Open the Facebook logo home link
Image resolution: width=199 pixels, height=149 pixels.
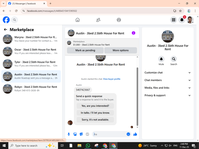pos(6,20)
